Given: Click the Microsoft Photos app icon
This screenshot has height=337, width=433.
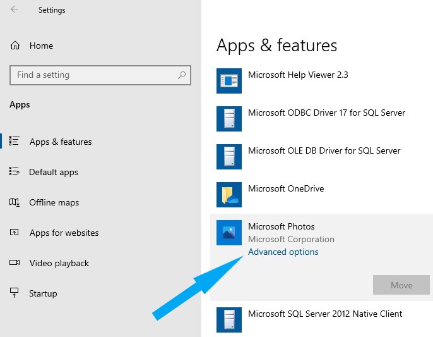Looking at the screenshot, I should click(229, 233).
